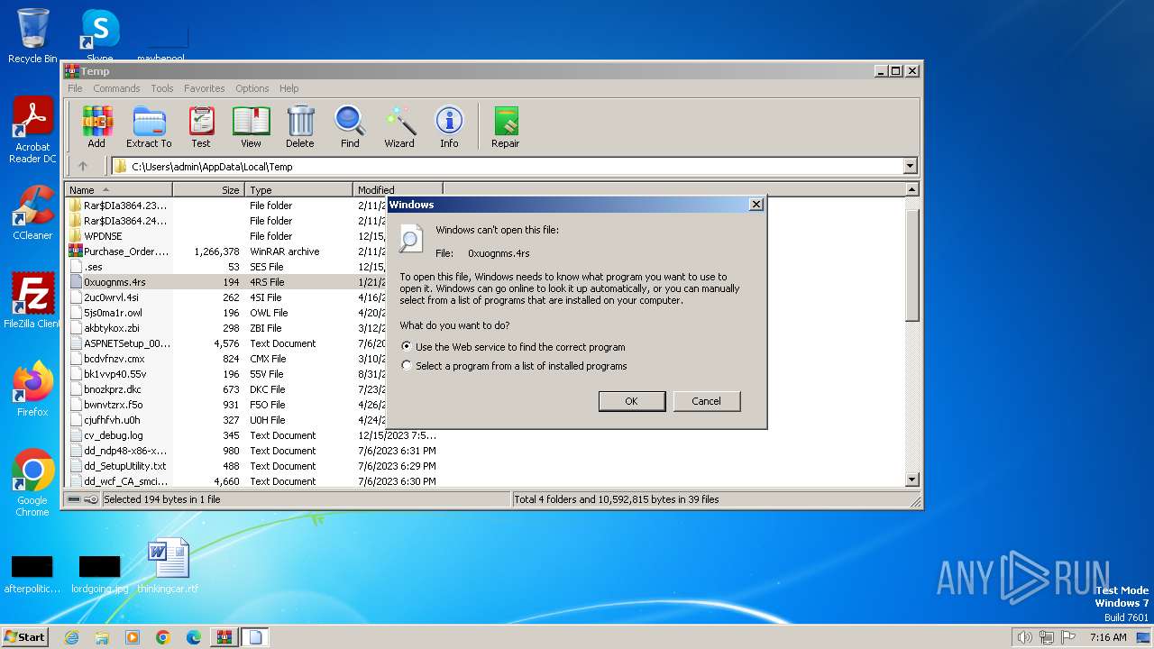This screenshot has width=1154, height=649.
Task: Click Edge icon in taskbar
Action: click(194, 637)
